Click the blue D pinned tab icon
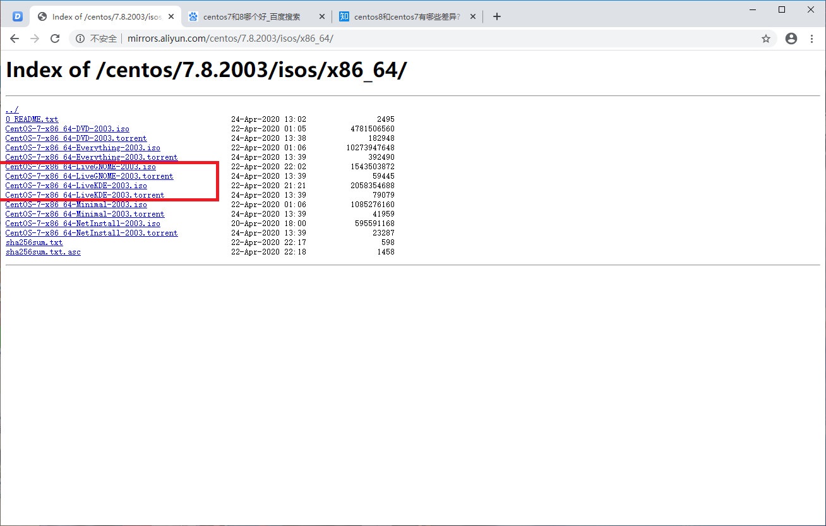Screen dimensions: 826x526 click(18, 16)
